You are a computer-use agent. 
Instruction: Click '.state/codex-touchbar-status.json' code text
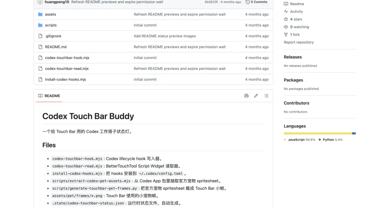point(88,203)
